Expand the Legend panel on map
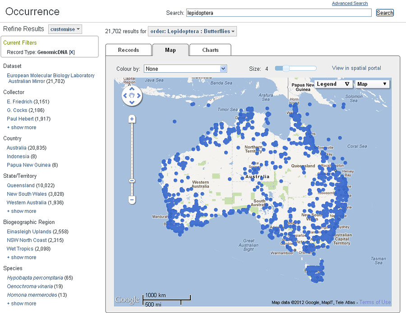Viewport: 406px width, 313px height. pos(333,84)
